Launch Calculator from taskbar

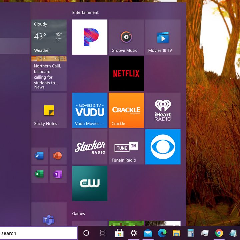click(191, 233)
